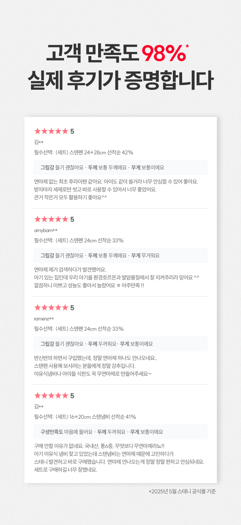Click the 스텐펜 24+28cm 선착순 42% option line
This screenshot has width=241, height=525.
pyautogui.click(x=84, y=153)
